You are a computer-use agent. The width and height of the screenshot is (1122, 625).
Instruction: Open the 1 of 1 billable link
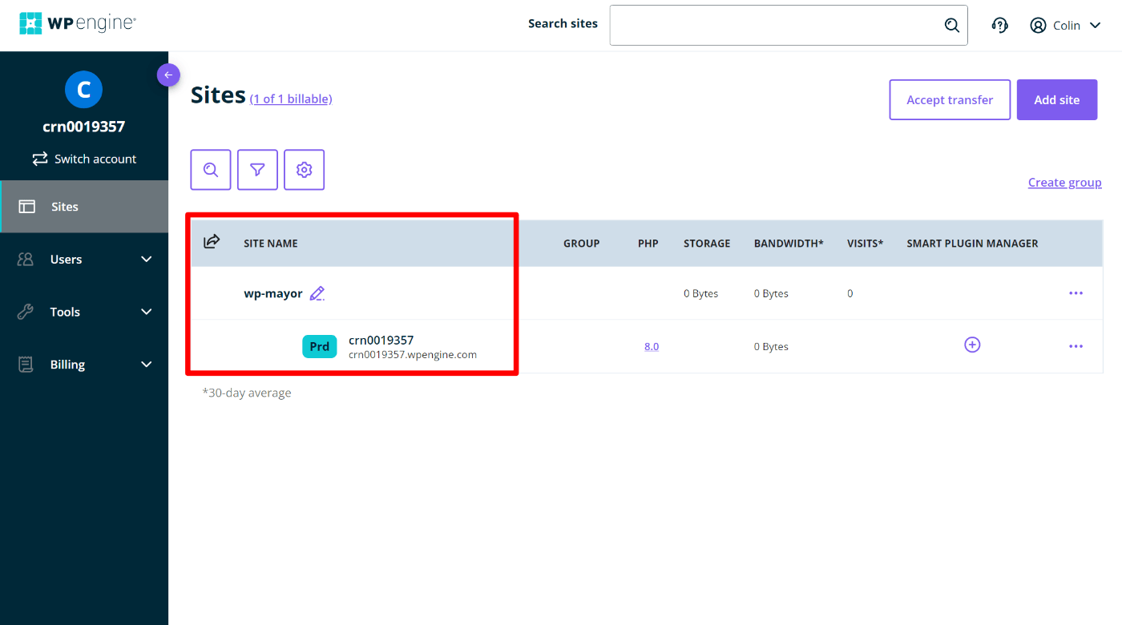click(x=291, y=99)
